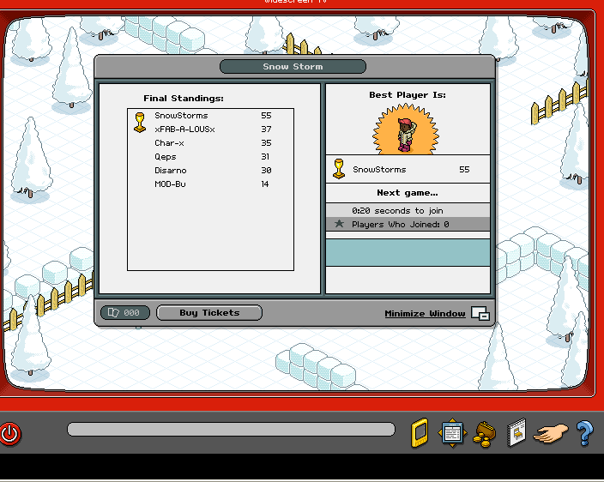Click the blue question mark help
Viewport: 604px width, 482px height.
click(584, 433)
